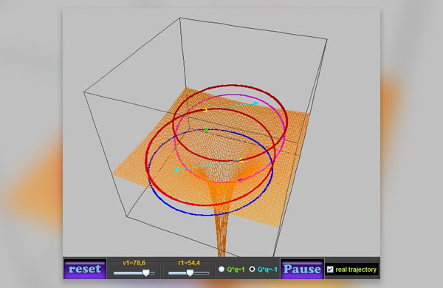Toggle the real trajectory checkbox
Image resolution: width=443 pixels, height=288 pixels.
coord(330,270)
